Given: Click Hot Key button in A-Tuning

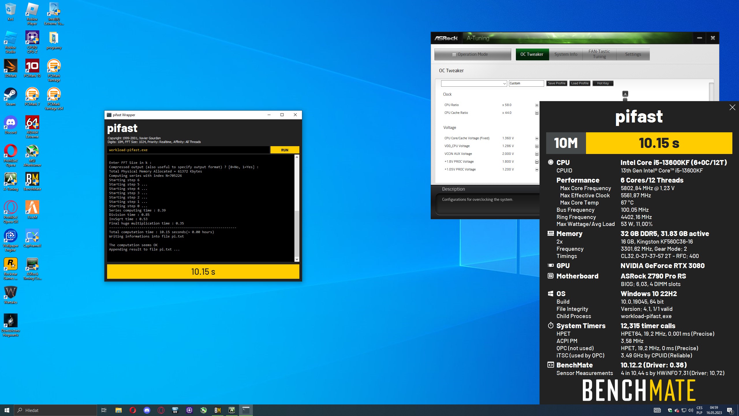Looking at the screenshot, I should click(603, 83).
